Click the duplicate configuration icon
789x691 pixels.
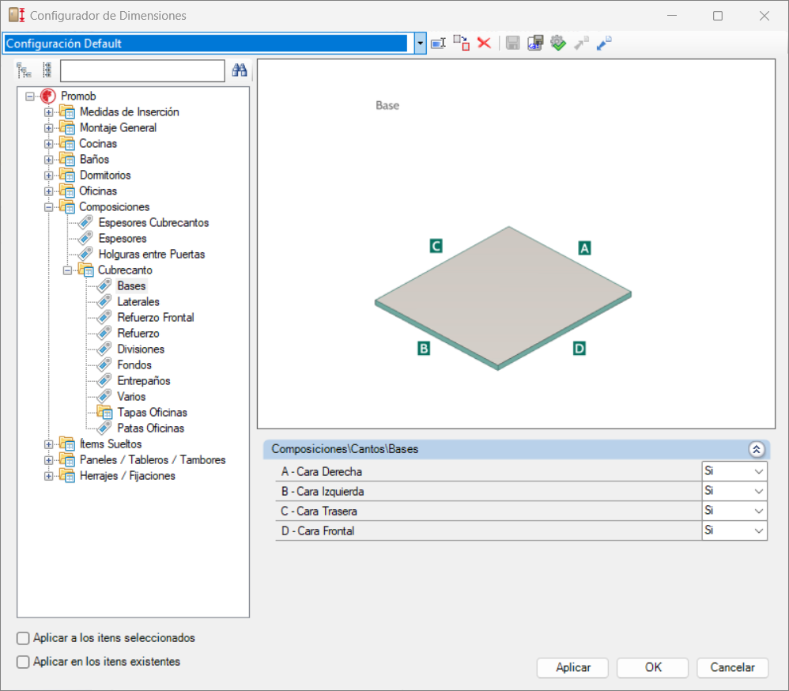pyautogui.click(x=462, y=43)
